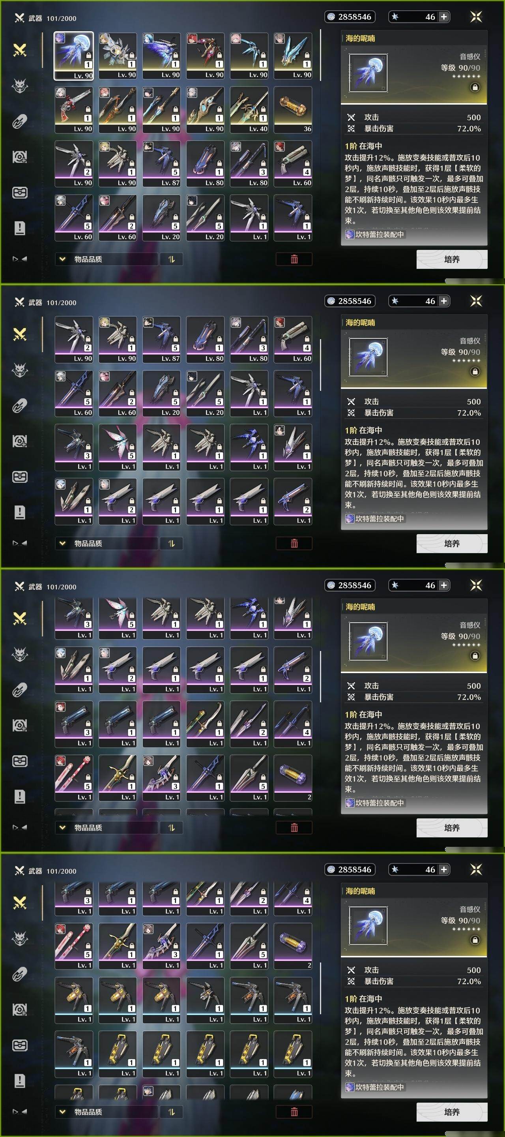The height and width of the screenshot is (1137, 505).
Task: Toggle the detail-panel lock in the first screenshot
Action: click(x=475, y=87)
